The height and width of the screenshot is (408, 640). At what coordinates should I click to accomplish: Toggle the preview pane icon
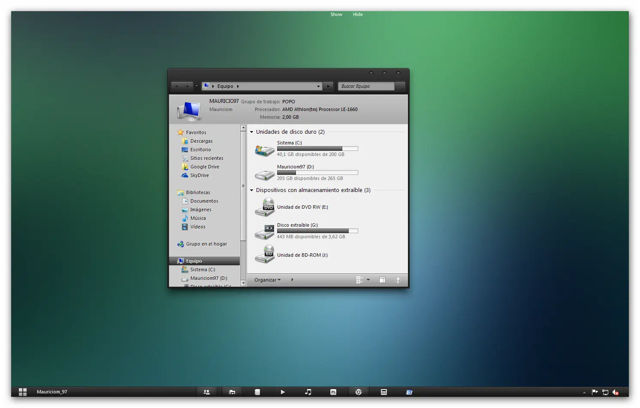tap(382, 280)
